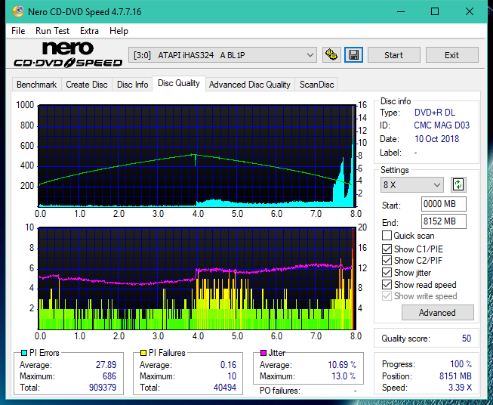Click the save floppy disk icon
Screen dimensions: 493x405
click(x=354, y=55)
